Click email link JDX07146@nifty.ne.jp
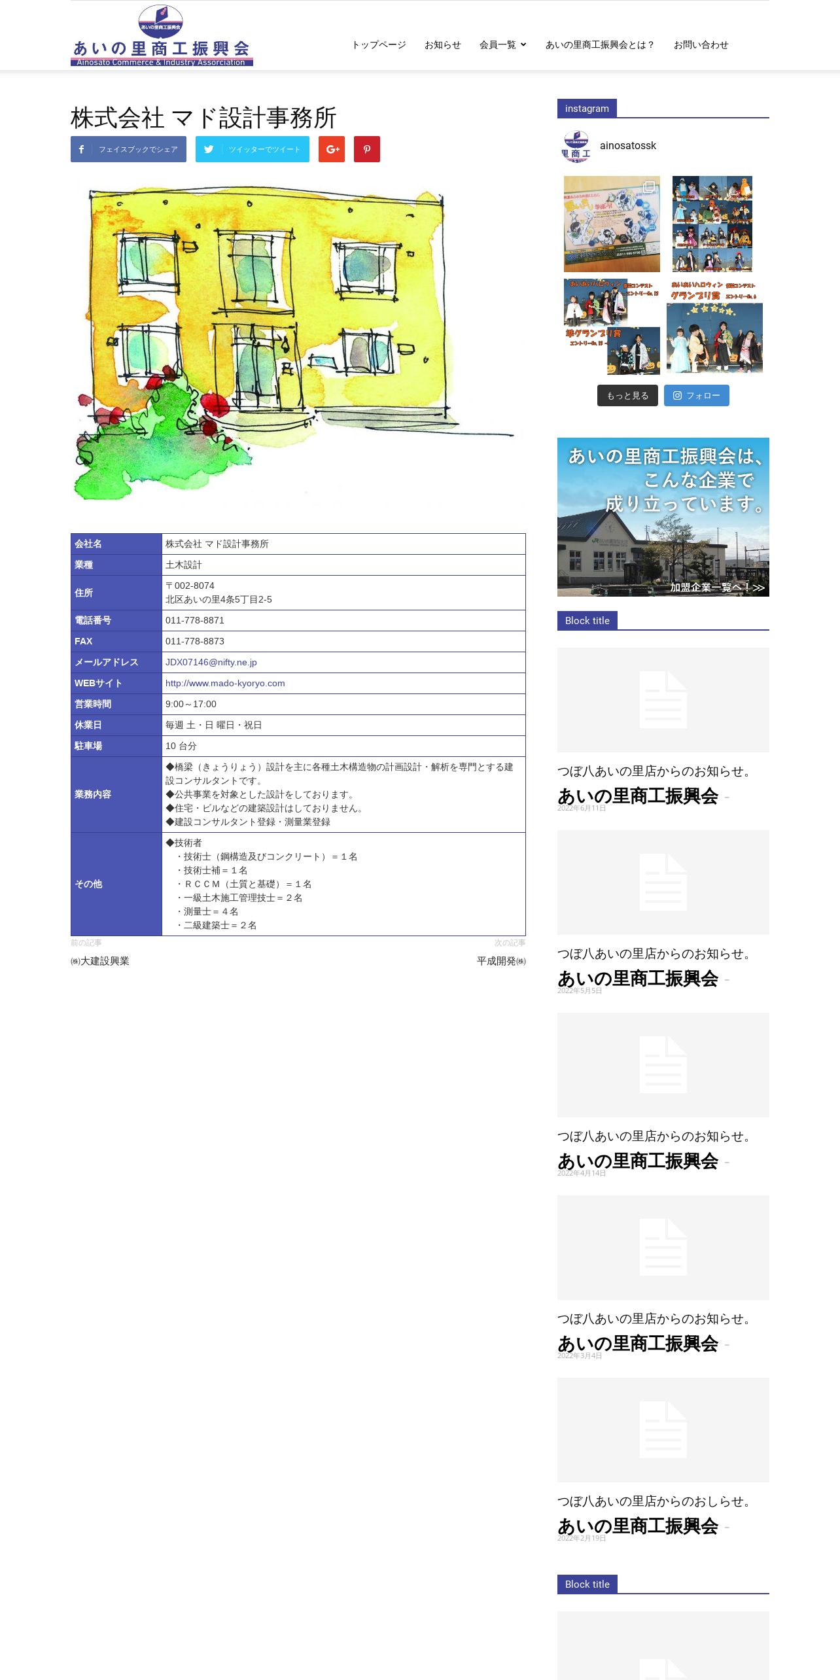 (x=211, y=662)
